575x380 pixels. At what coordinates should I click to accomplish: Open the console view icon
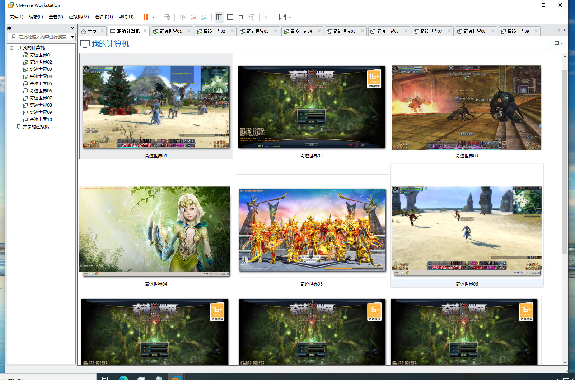click(x=267, y=17)
